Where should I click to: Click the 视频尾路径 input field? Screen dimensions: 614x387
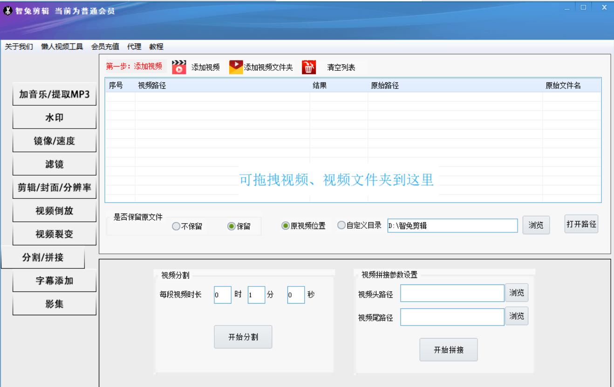452,318
